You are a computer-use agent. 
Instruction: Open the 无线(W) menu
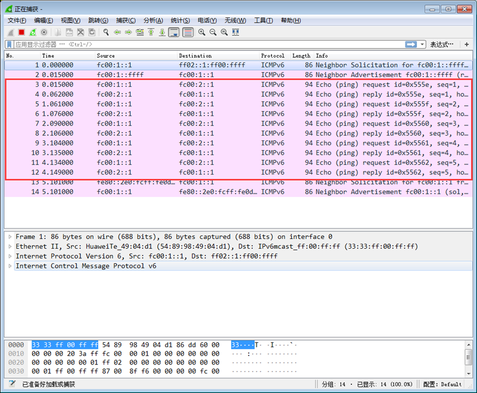[x=235, y=20]
